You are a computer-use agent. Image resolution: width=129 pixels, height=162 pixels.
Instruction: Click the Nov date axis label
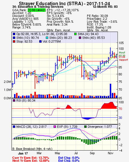click(110, 153)
